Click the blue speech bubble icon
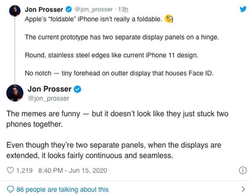The width and height of the screenshot is (250, 196). 10,189
